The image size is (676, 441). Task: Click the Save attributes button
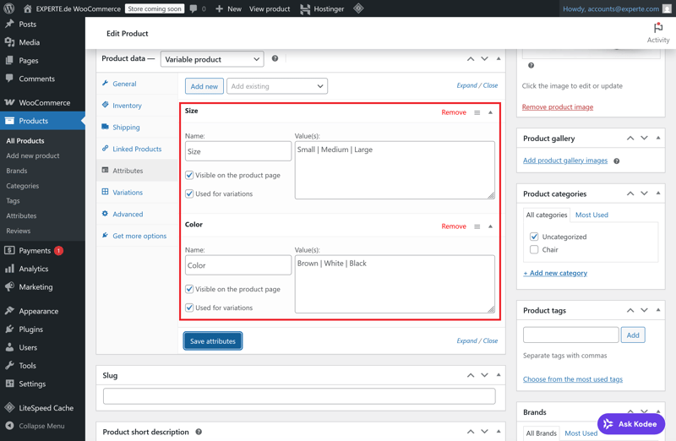click(213, 341)
